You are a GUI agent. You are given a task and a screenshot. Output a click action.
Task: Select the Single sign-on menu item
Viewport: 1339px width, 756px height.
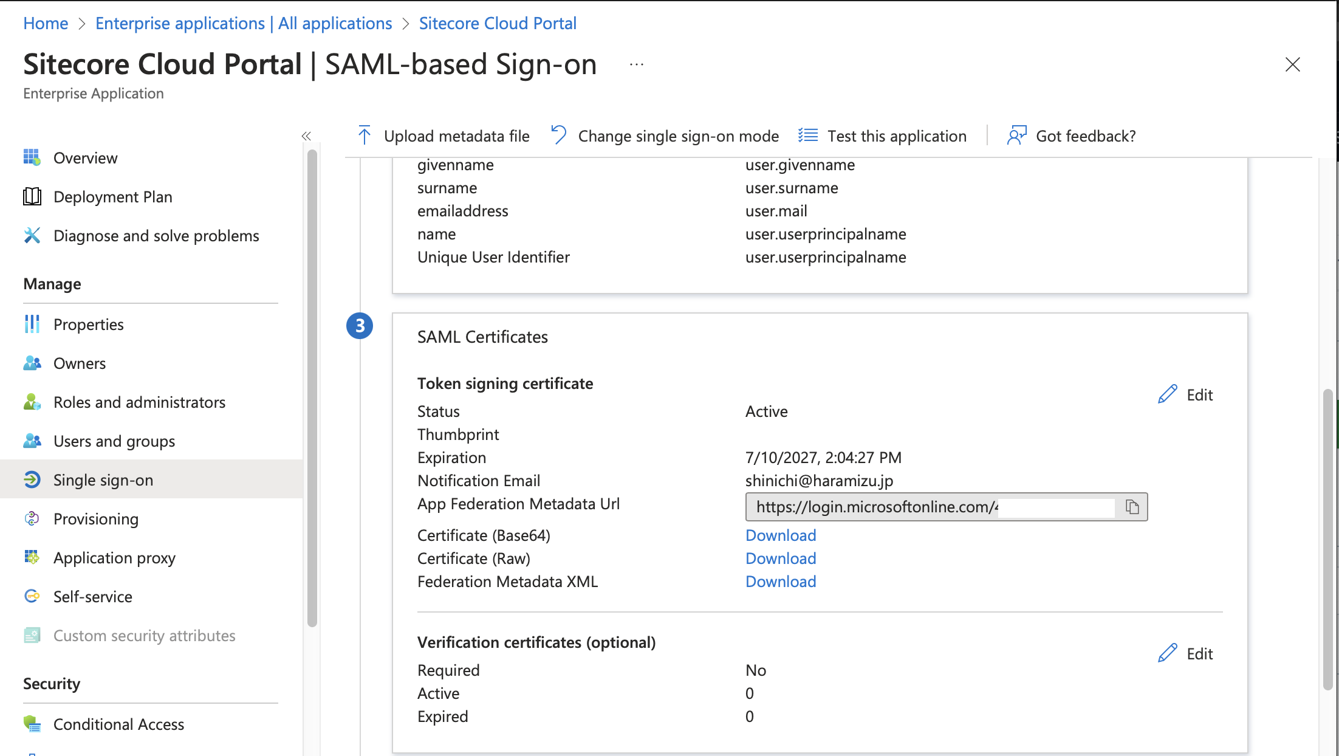coord(151,480)
